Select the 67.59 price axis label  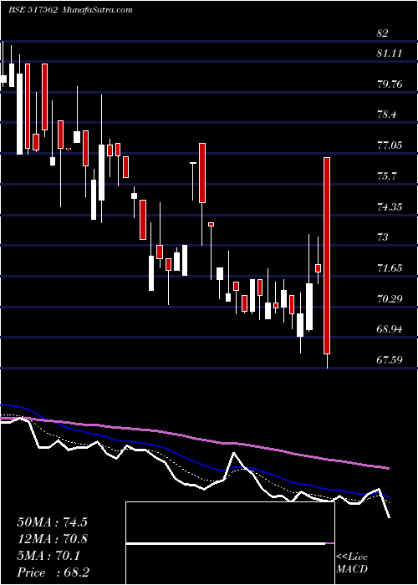pyautogui.click(x=390, y=360)
